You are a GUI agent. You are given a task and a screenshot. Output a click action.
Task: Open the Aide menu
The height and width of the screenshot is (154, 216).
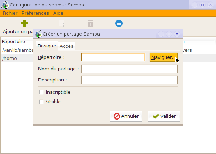coord(58,13)
